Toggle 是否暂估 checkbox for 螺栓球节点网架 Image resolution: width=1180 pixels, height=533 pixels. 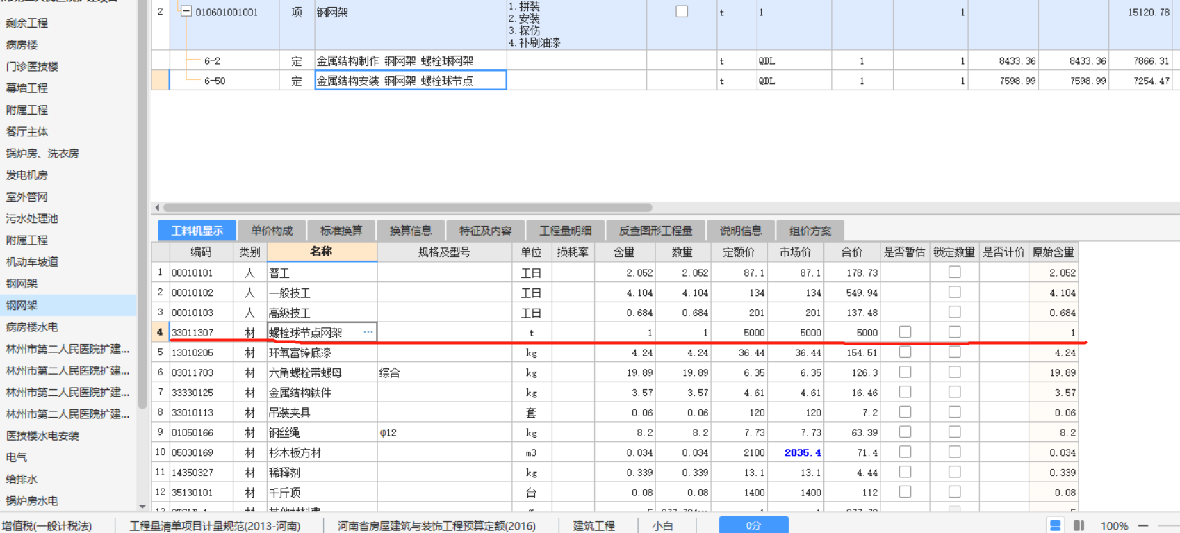pos(905,332)
